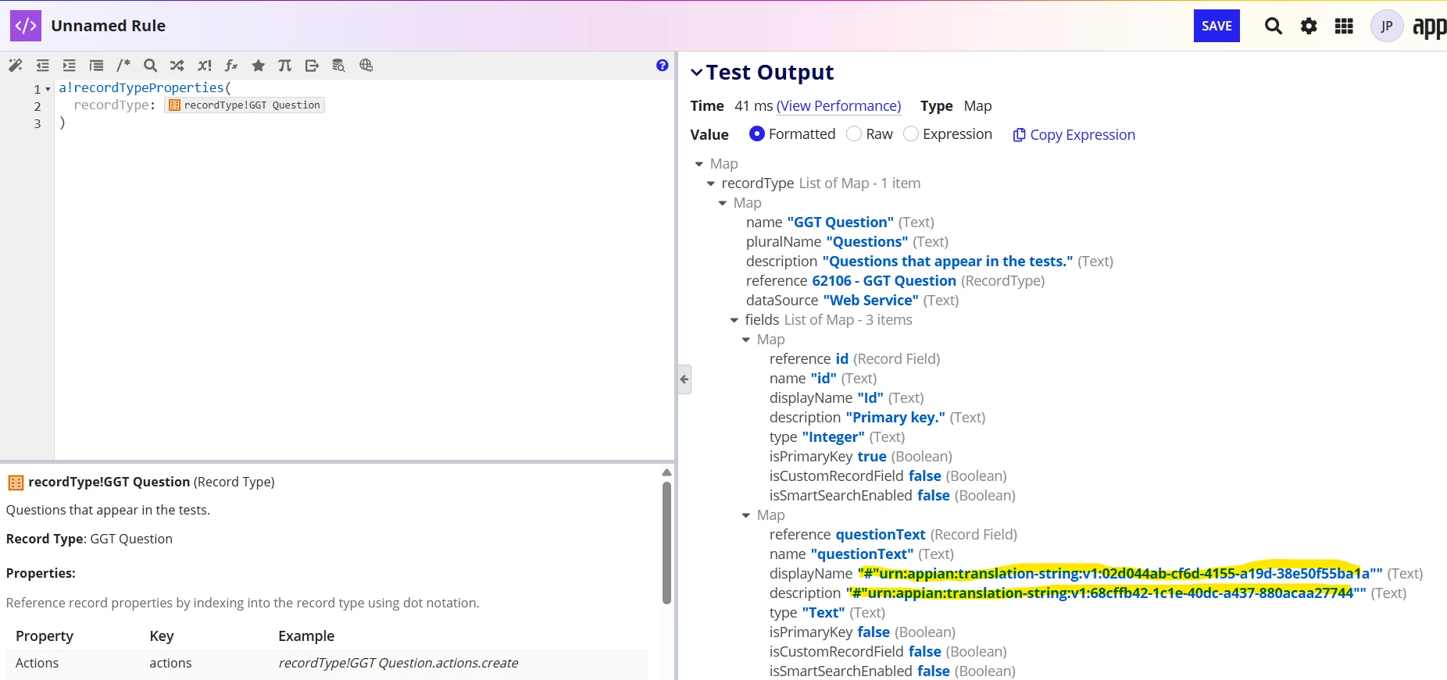Select the Formatted value radio button
The width and height of the screenshot is (1447, 680).
pyautogui.click(x=756, y=134)
